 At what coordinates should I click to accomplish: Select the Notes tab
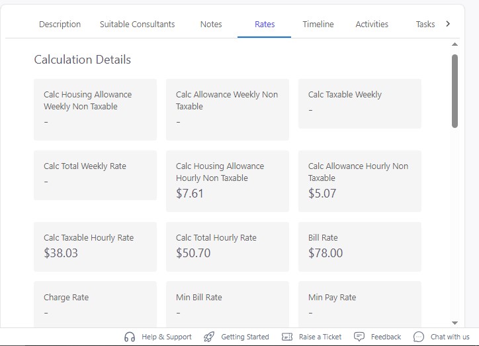pos(211,25)
